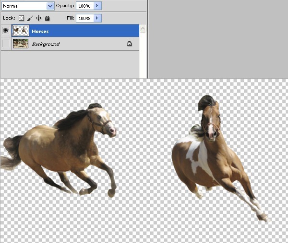This screenshot has height=243, width=288.
Task: Click empty area below the layers list
Action: click(x=70, y=64)
